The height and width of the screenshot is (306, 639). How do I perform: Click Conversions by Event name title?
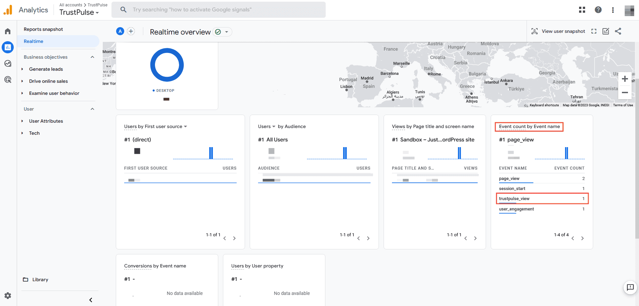pos(155,266)
